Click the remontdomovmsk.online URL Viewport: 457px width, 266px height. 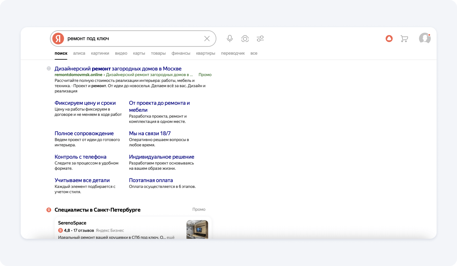point(78,75)
